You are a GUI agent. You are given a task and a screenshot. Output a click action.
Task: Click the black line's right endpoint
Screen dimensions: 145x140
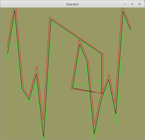(x=130, y=30)
